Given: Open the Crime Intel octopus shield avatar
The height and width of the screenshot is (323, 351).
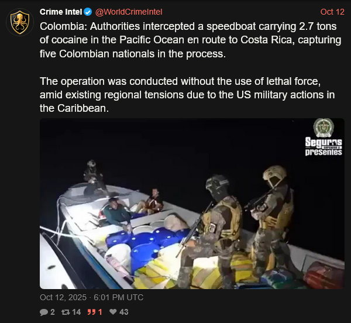Looking at the screenshot, I should (20, 22).
